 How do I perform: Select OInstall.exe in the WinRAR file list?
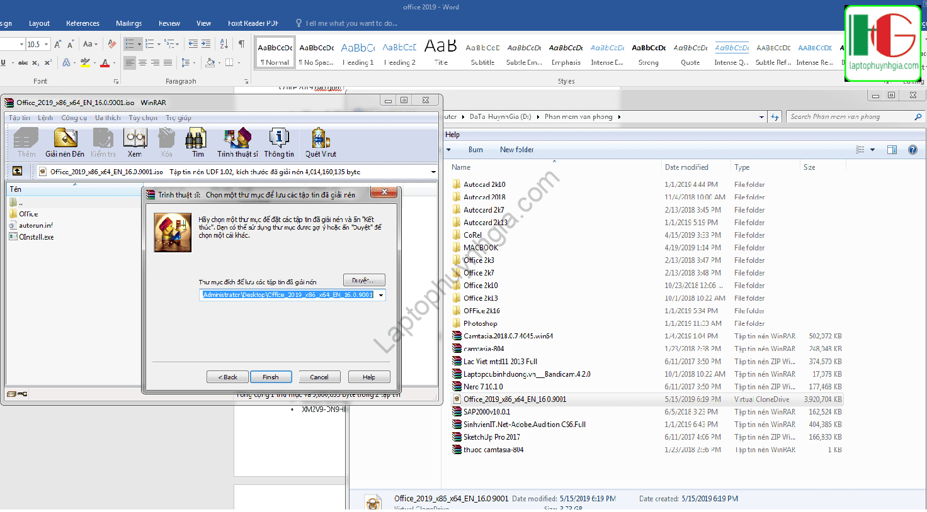(x=37, y=237)
